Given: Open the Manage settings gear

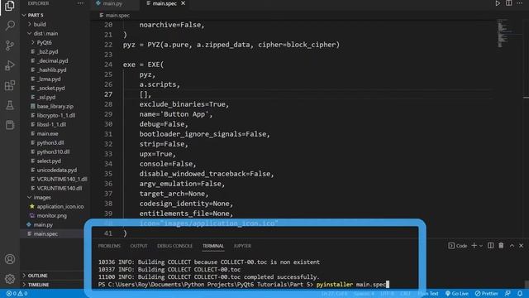Looking at the screenshot, I should pyautogui.click(x=10, y=279).
